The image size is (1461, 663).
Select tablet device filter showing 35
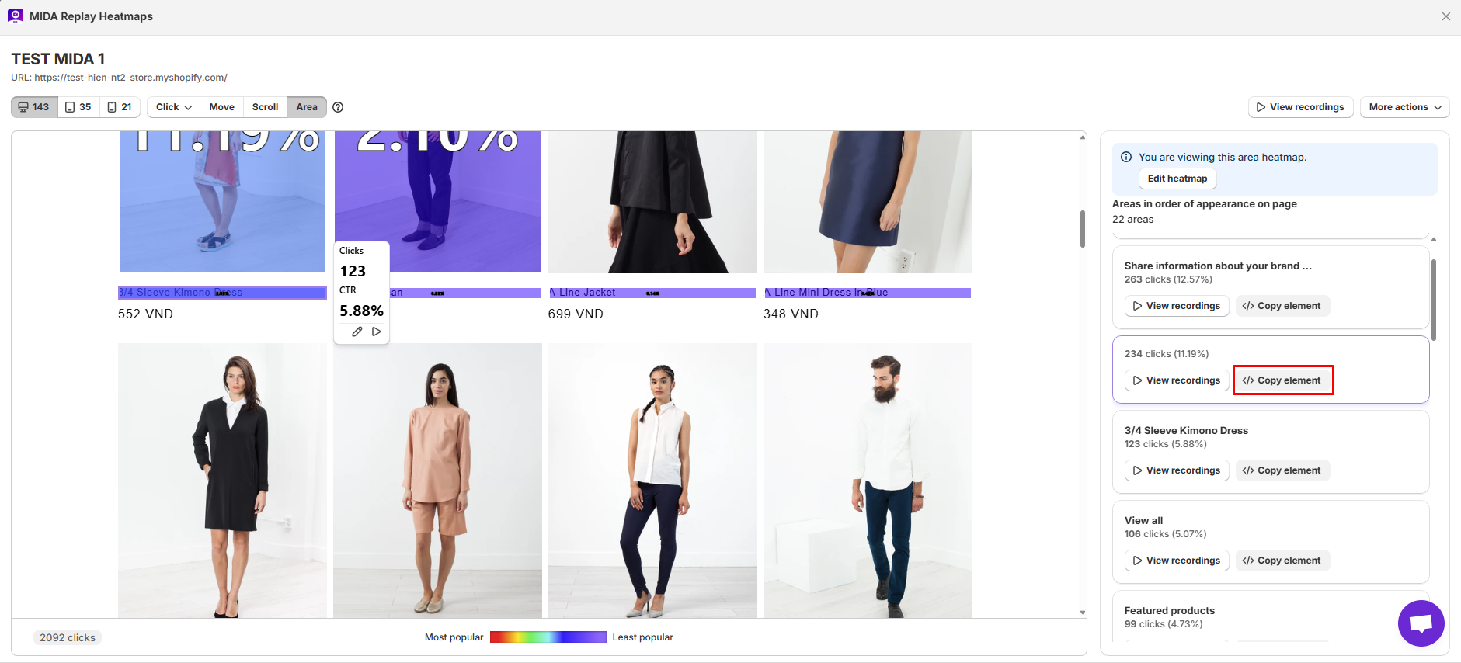click(x=78, y=107)
